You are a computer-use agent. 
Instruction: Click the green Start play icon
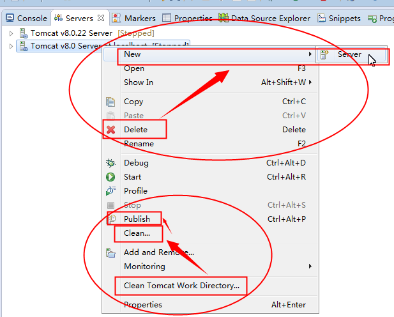point(110,177)
